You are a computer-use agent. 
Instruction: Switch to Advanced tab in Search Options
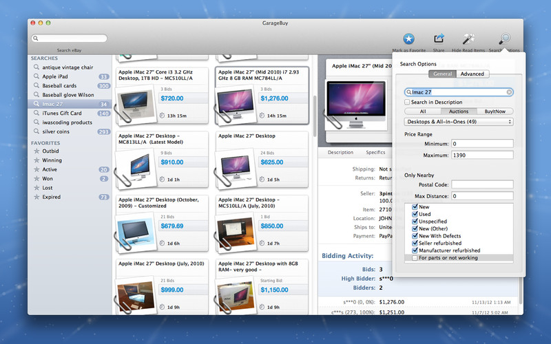click(x=472, y=74)
